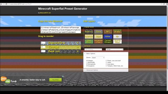Image resolution: width=168 pixels, height=94 pixels.
Task: Click the browser forward arrow
Action: point(4,4)
